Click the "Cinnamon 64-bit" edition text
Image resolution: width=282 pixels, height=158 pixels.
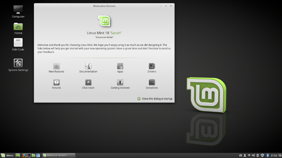point(104,37)
